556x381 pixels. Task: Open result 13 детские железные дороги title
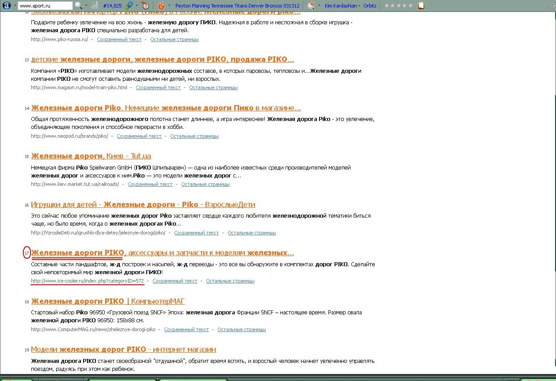pos(162,60)
